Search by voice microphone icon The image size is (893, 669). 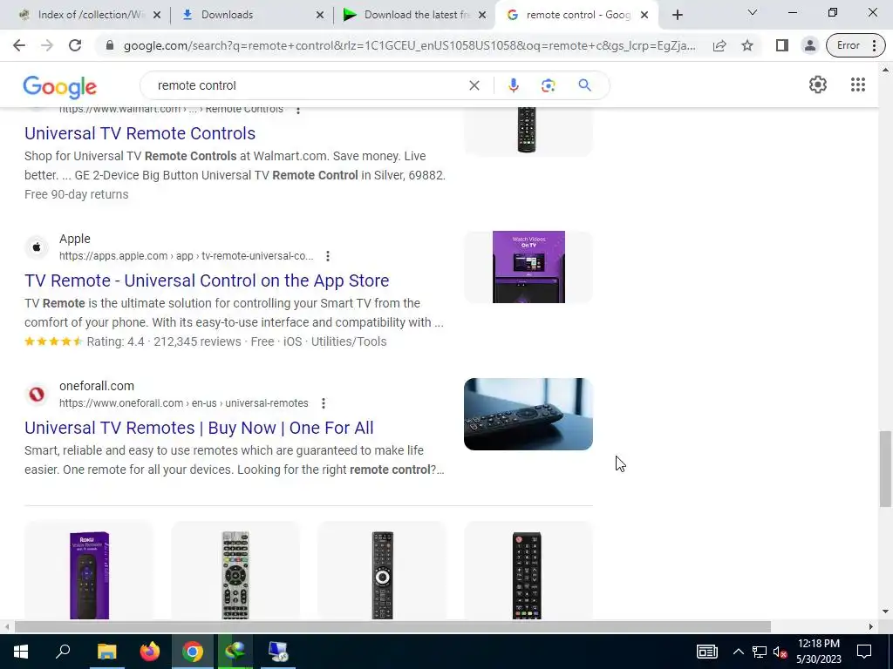[x=513, y=85]
